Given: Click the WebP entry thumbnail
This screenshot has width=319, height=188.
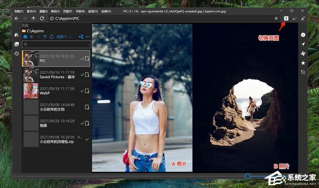Looking at the screenshot, I should [x=31, y=91].
